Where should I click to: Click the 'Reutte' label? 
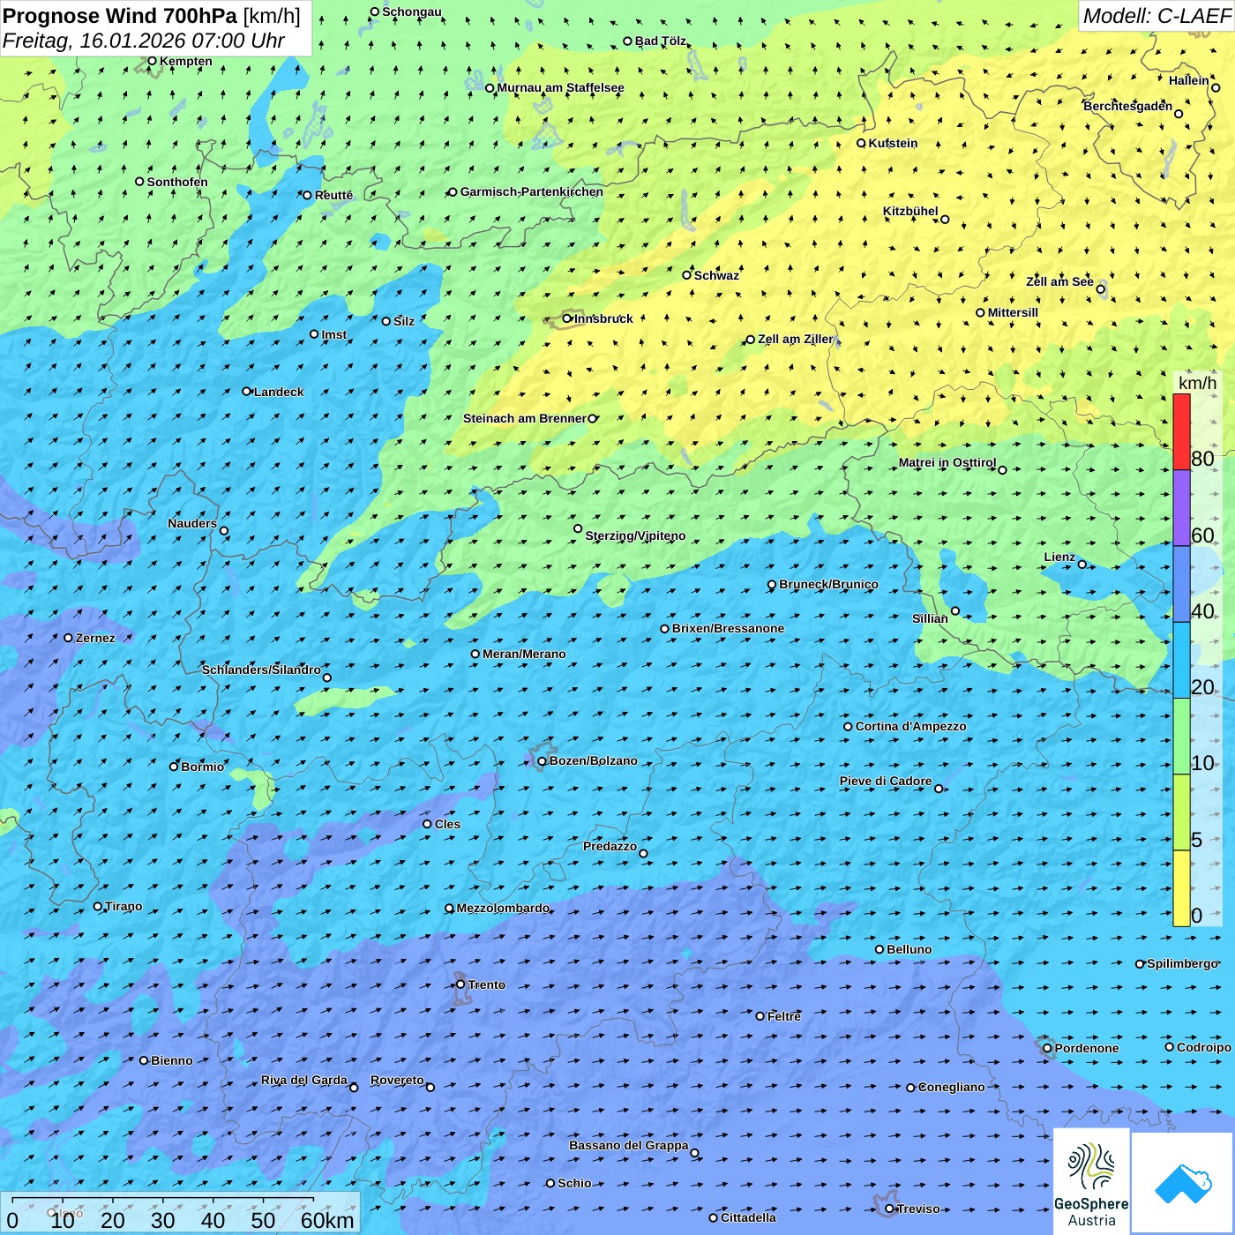coord(333,195)
